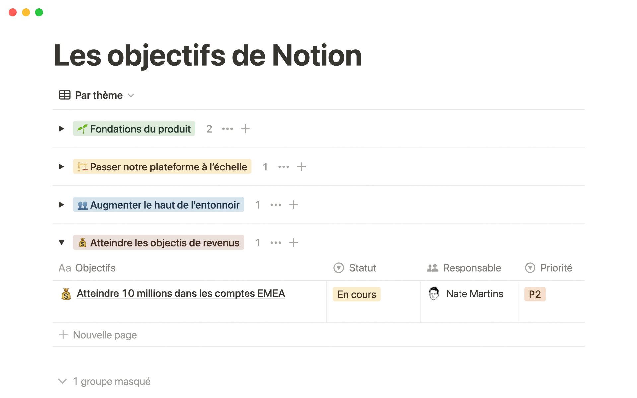Expand the Fondations du produit group
The height and width of the screenshot is (398, 637).
(61, 129)
